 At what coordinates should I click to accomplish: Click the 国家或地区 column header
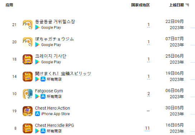[141, 5]
